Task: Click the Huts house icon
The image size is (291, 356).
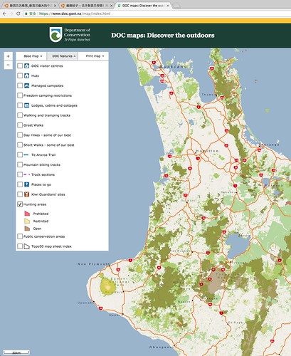Action: [27, 75]
